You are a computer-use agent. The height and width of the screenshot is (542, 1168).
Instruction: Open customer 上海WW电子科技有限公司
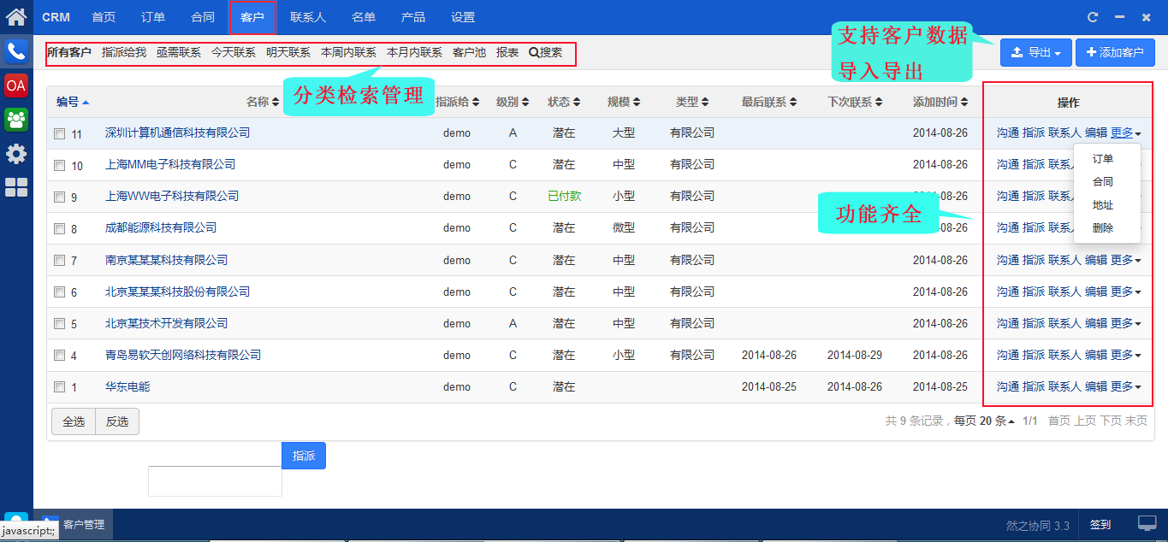(x=172, y=196)
